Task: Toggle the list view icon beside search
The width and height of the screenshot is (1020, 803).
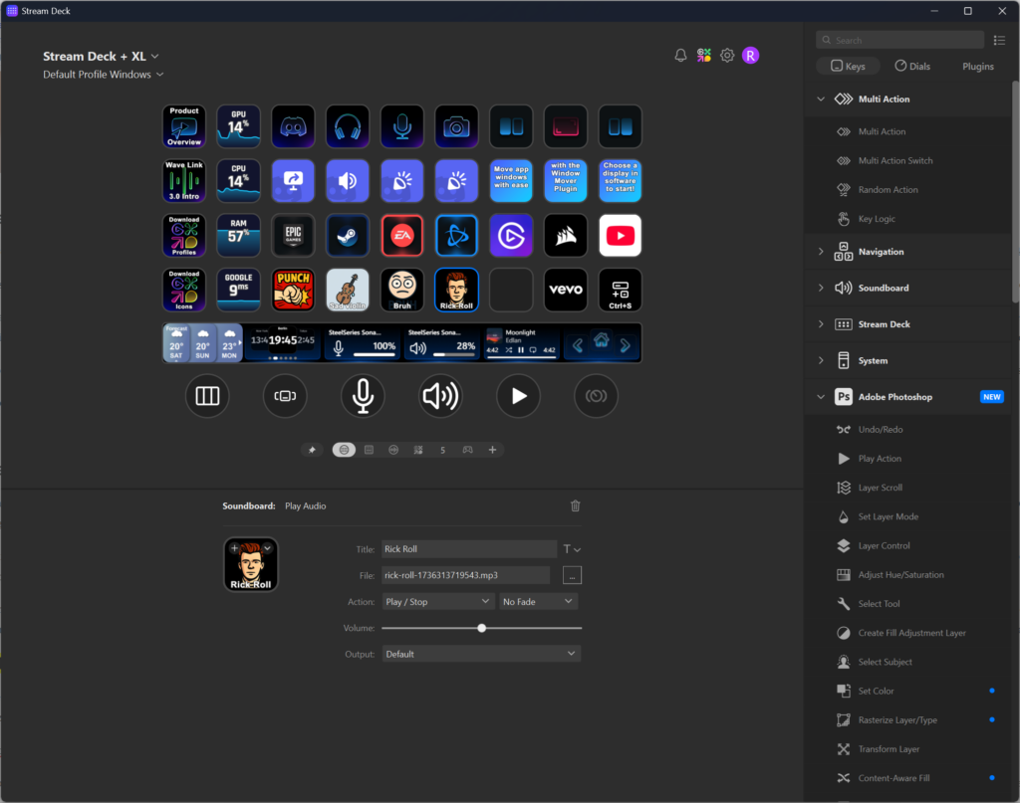Action: (999, 40)
